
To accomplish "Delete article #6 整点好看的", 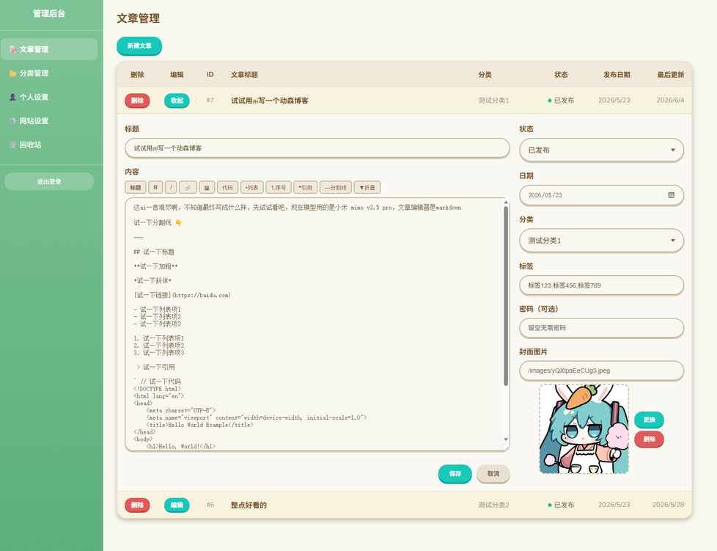I will [137, 505].
